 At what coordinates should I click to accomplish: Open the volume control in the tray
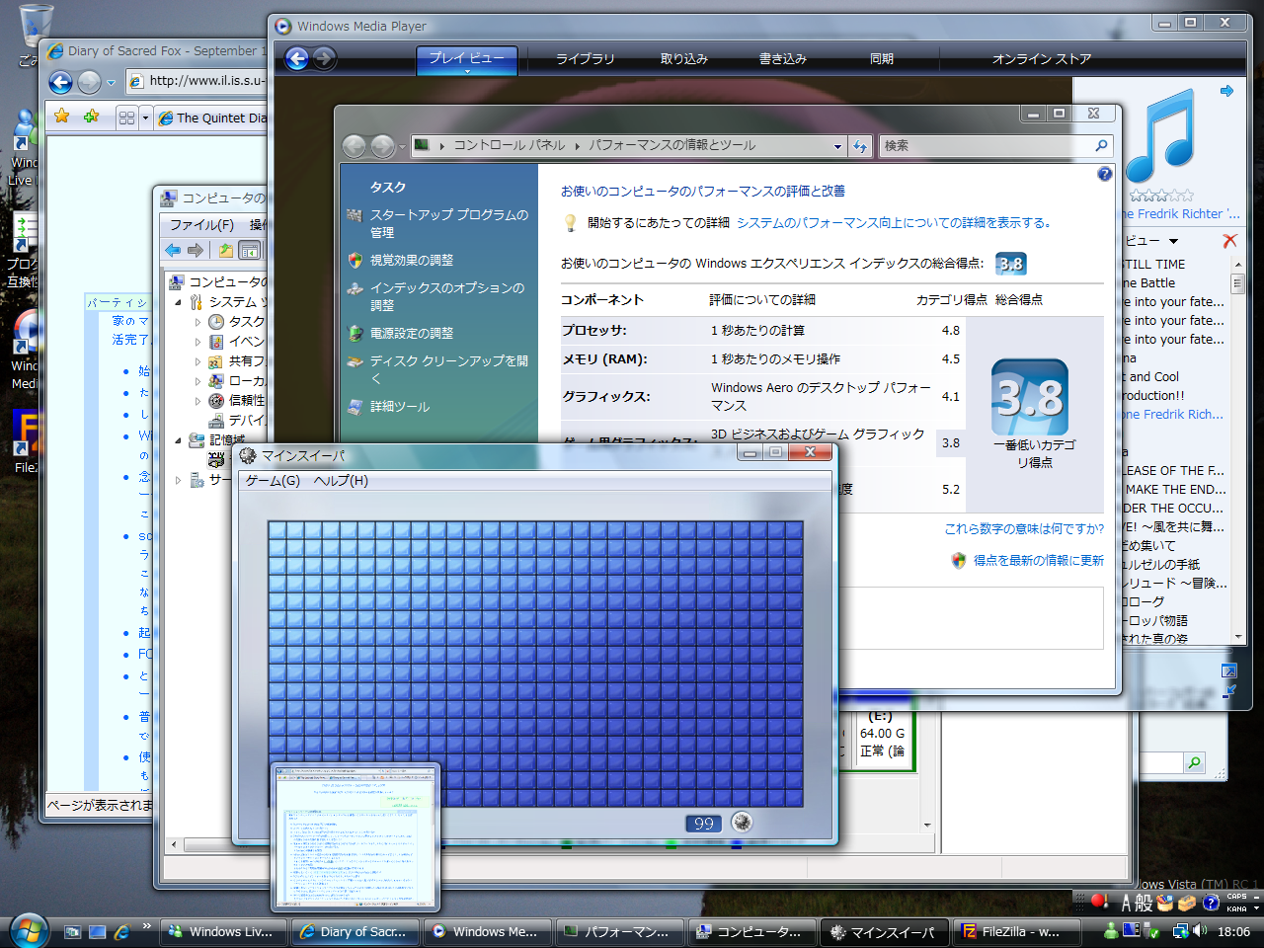(1200, 930)
